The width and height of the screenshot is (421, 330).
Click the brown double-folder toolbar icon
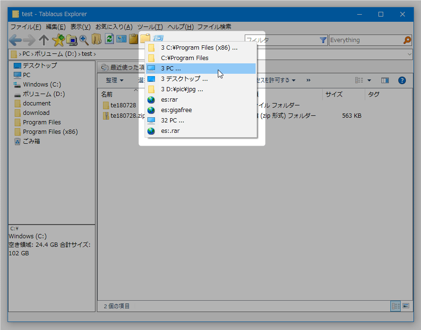96,39
